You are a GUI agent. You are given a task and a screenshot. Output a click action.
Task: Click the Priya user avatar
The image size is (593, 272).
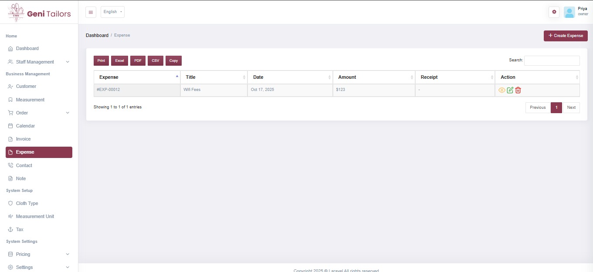569,12
